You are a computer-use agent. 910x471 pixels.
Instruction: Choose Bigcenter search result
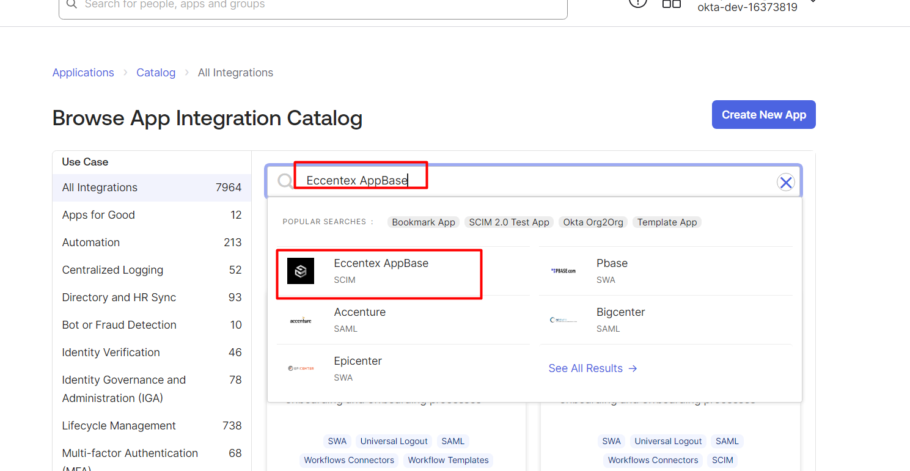pos(666,320)
